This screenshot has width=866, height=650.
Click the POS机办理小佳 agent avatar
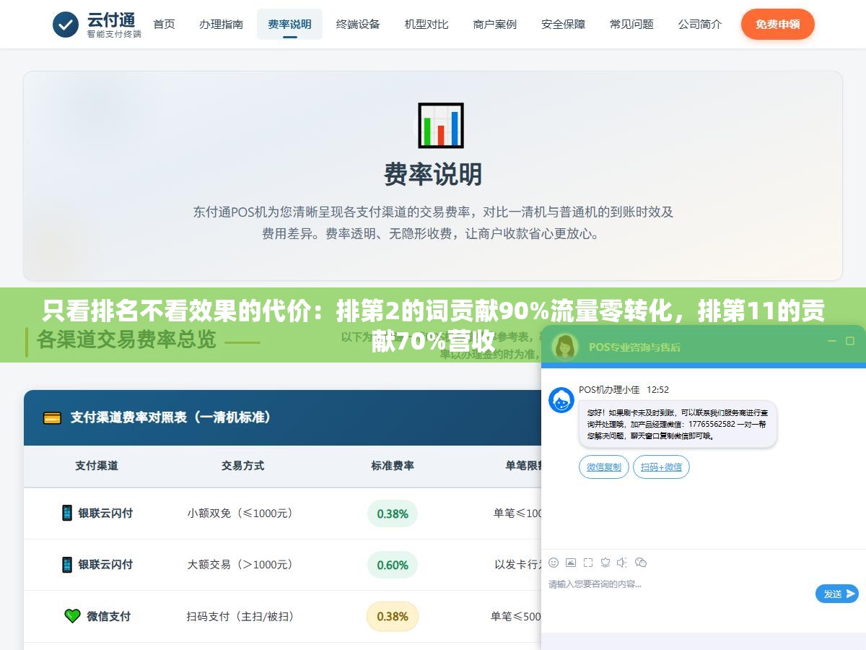click(561, 400)
